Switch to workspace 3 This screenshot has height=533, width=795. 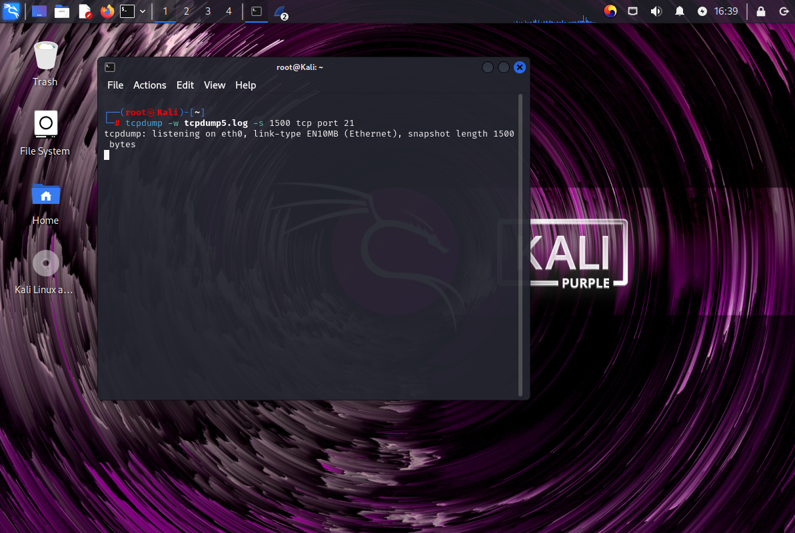pyautogui.click(x=208, y=11)
